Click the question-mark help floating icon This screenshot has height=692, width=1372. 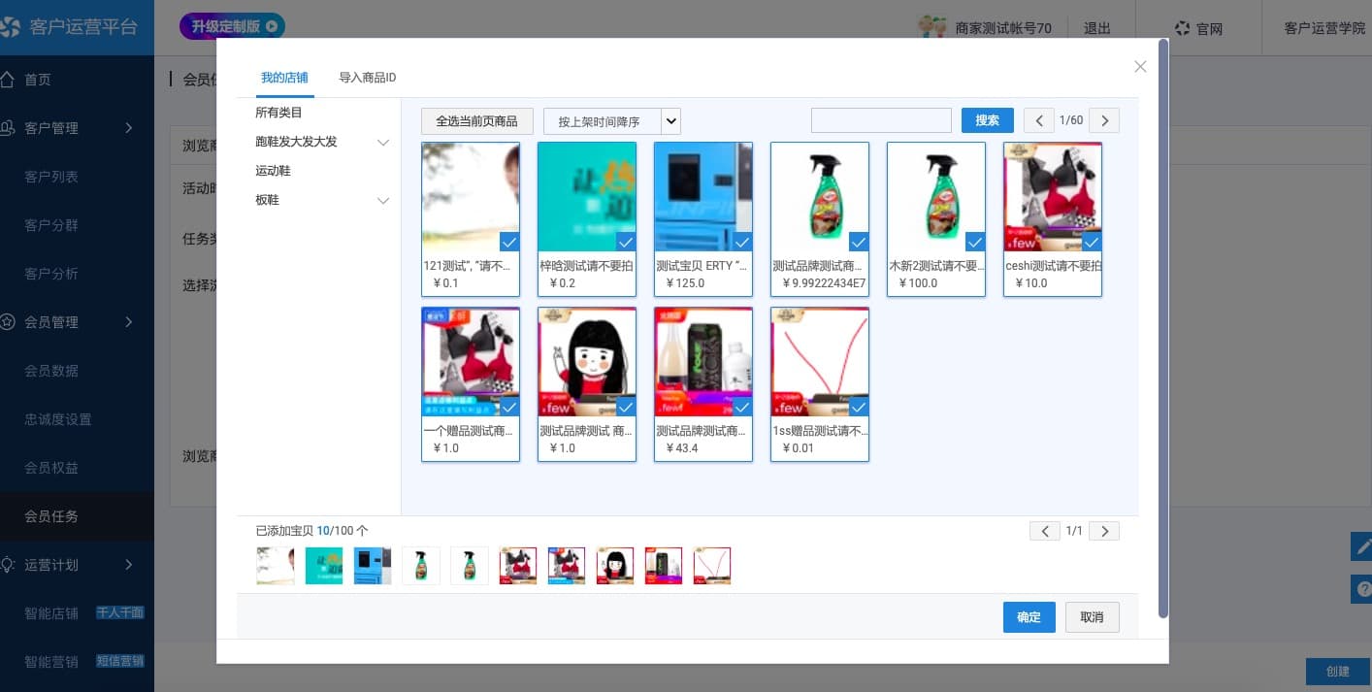tap(1361, 588)
